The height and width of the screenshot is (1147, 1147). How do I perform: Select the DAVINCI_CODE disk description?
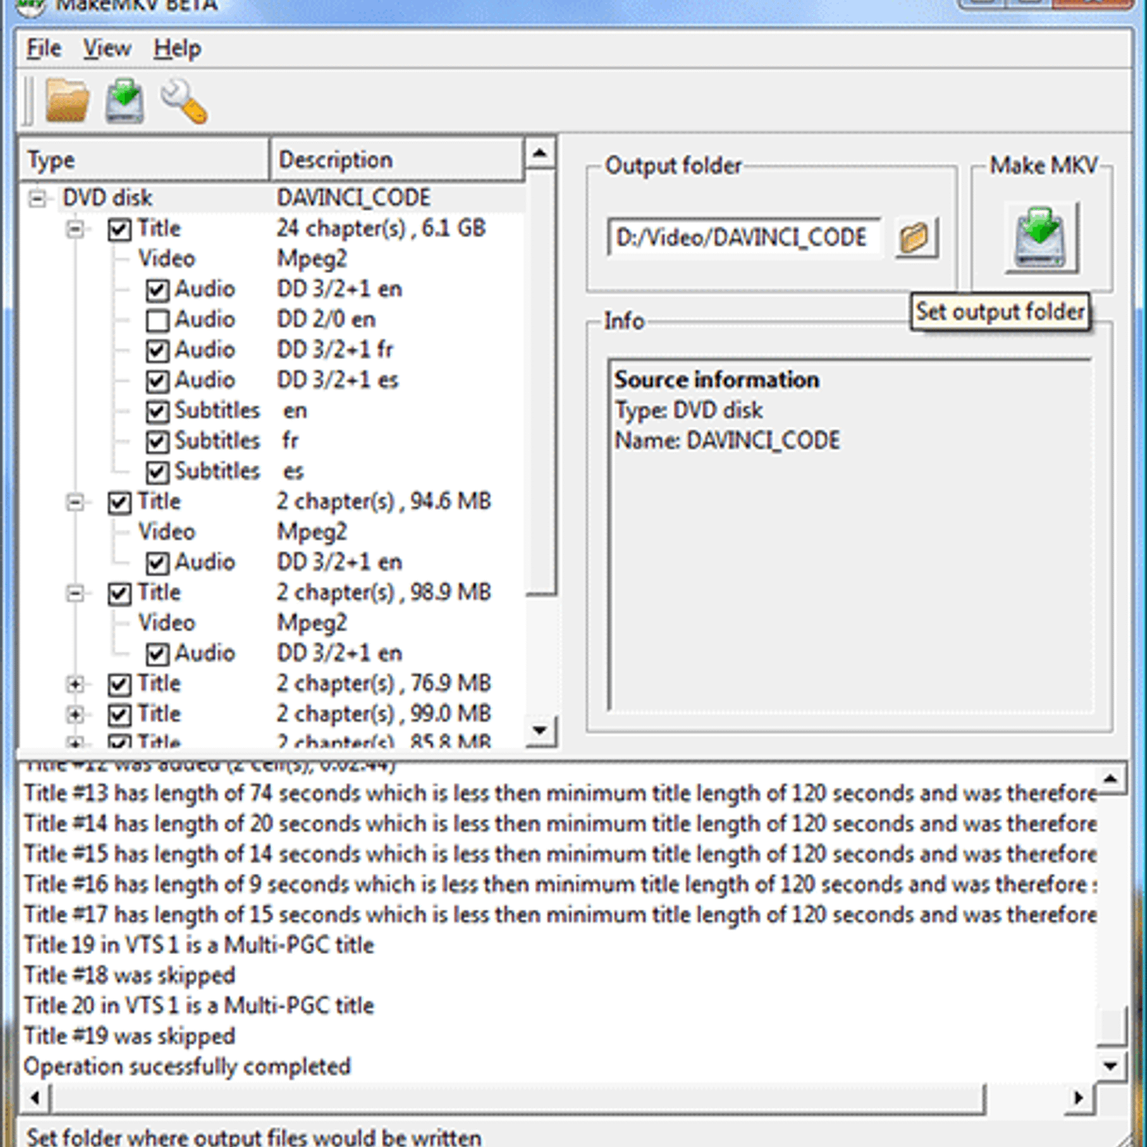pyautogui.click(x=354, y=198)
